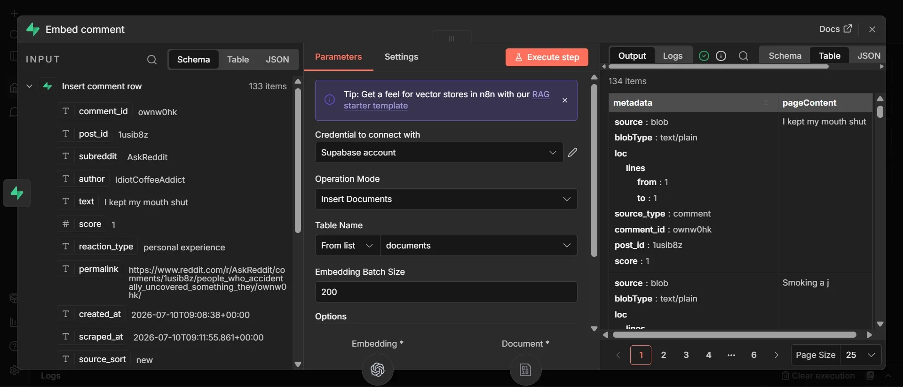Click the Embed comment node title icon
The width and height of the screenshot is (903, 387).
click(x=33, y=29)
